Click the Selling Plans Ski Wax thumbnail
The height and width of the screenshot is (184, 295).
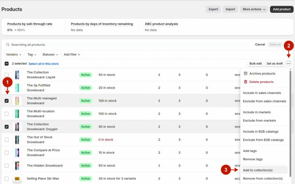(17, 179)
